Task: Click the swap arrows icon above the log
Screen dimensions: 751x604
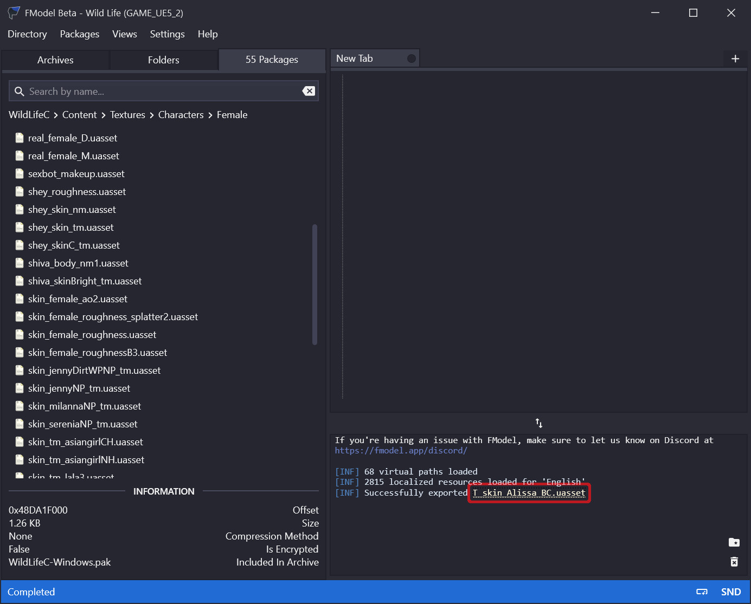Action: [x=539, y=423]
